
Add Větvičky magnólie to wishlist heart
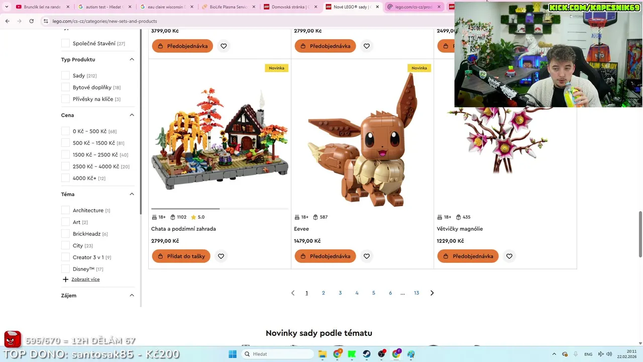(x=509, y=256)
